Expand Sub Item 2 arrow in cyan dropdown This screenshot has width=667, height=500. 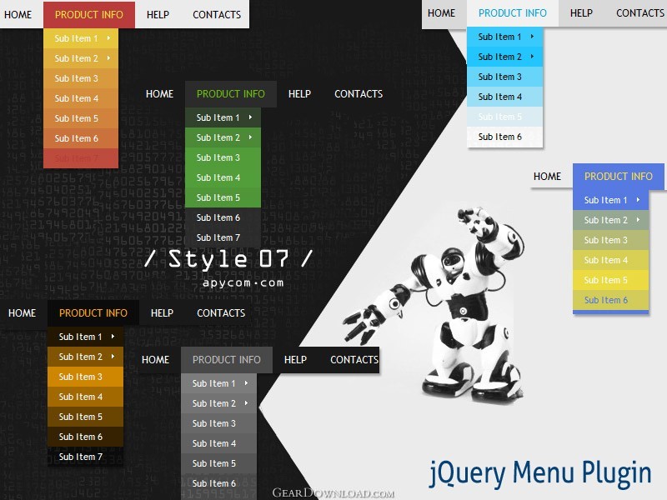click(532, 57)
